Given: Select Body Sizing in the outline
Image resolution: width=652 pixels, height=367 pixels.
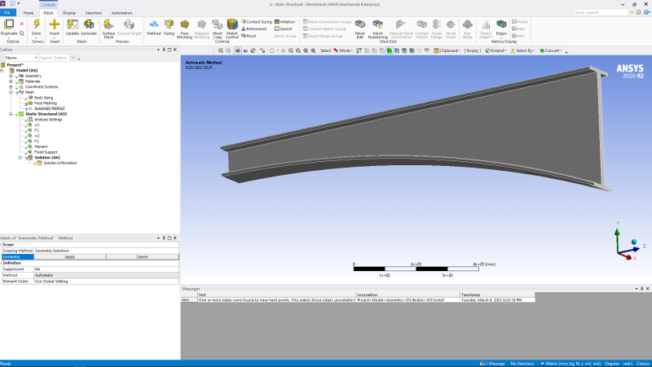Looking at the screenshot, I should point(43,98).
